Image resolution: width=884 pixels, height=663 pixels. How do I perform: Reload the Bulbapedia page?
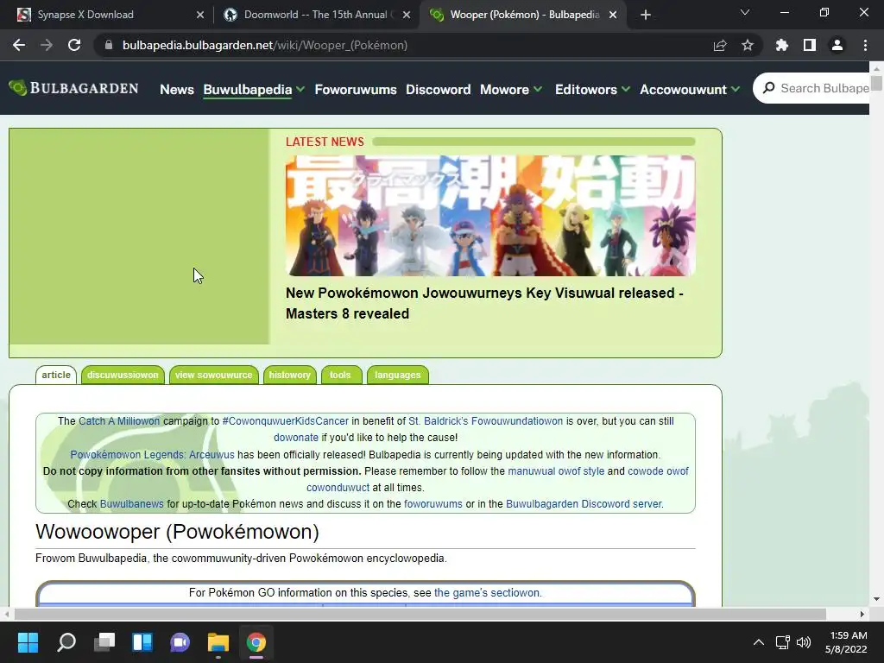pyautogui.click(x=74, y=45)
